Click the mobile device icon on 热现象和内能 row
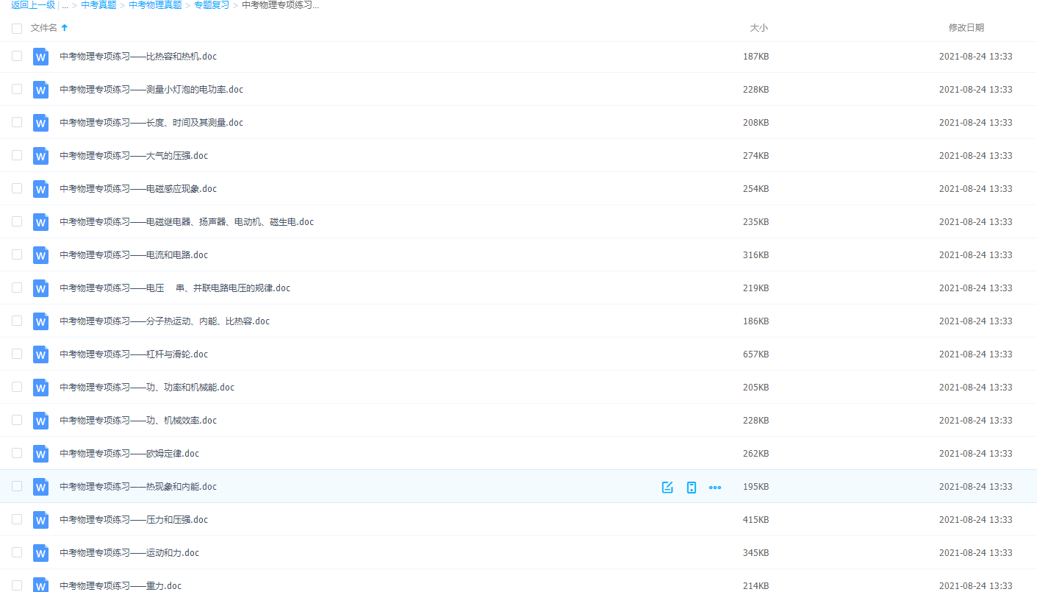The image size is (1037, 592). 691,487
